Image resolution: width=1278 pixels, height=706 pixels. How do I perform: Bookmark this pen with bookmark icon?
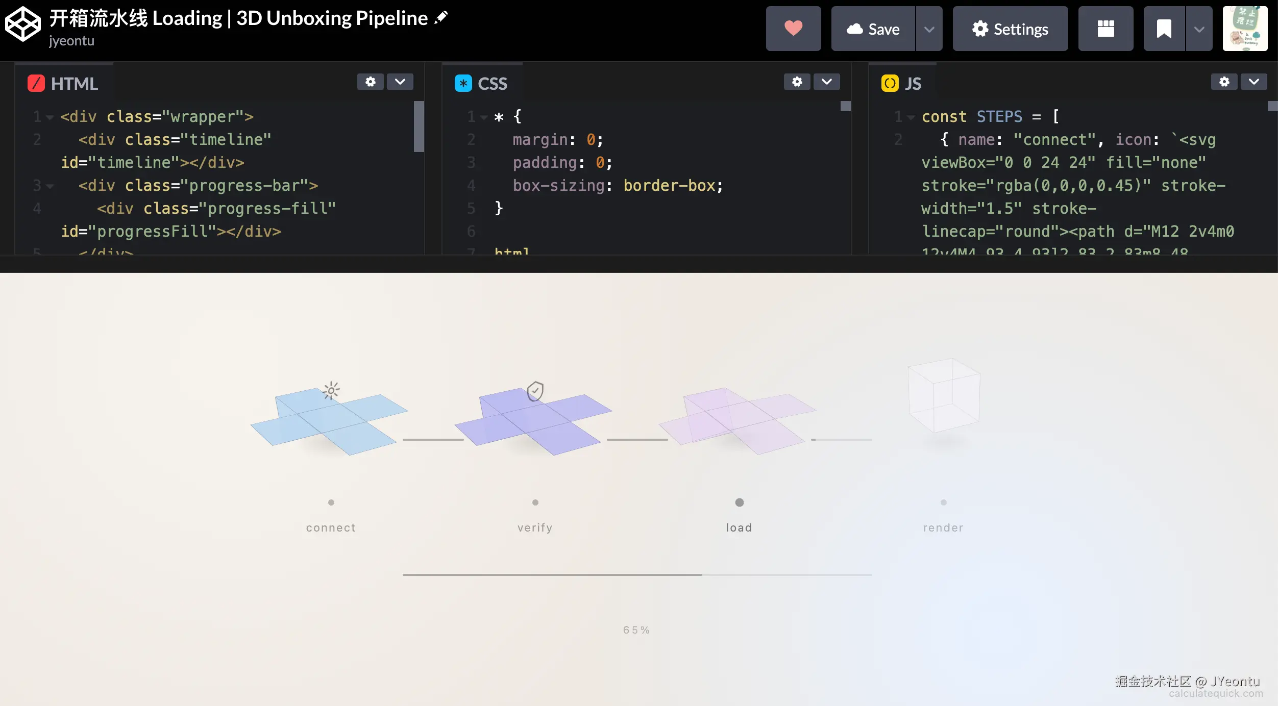pos(1164,29)
